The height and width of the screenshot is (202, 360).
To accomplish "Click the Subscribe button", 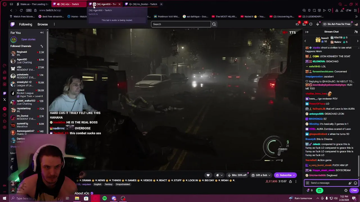I will (285, 175).
